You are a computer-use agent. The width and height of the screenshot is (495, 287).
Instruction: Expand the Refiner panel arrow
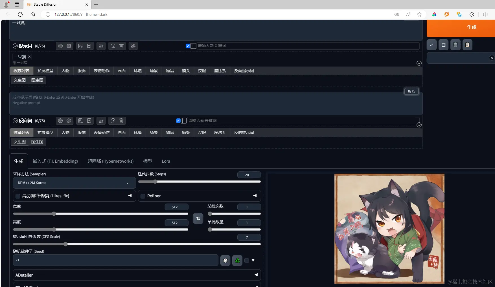255,196
